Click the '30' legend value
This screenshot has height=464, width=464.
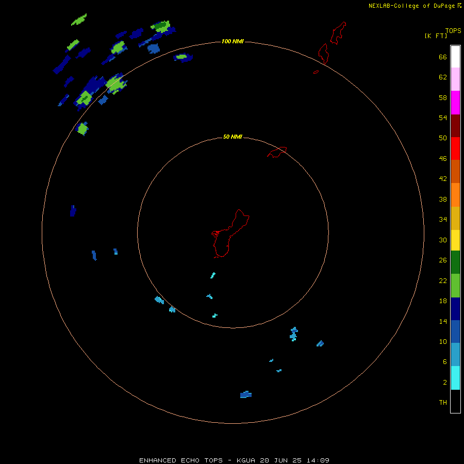click(443, 240)
